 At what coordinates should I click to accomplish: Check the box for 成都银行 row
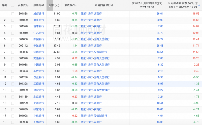coord(13,14)
